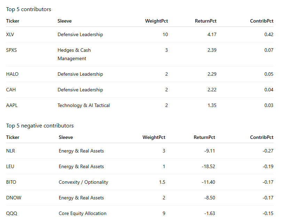Click the CAH ticker cell

pos(11,90)
